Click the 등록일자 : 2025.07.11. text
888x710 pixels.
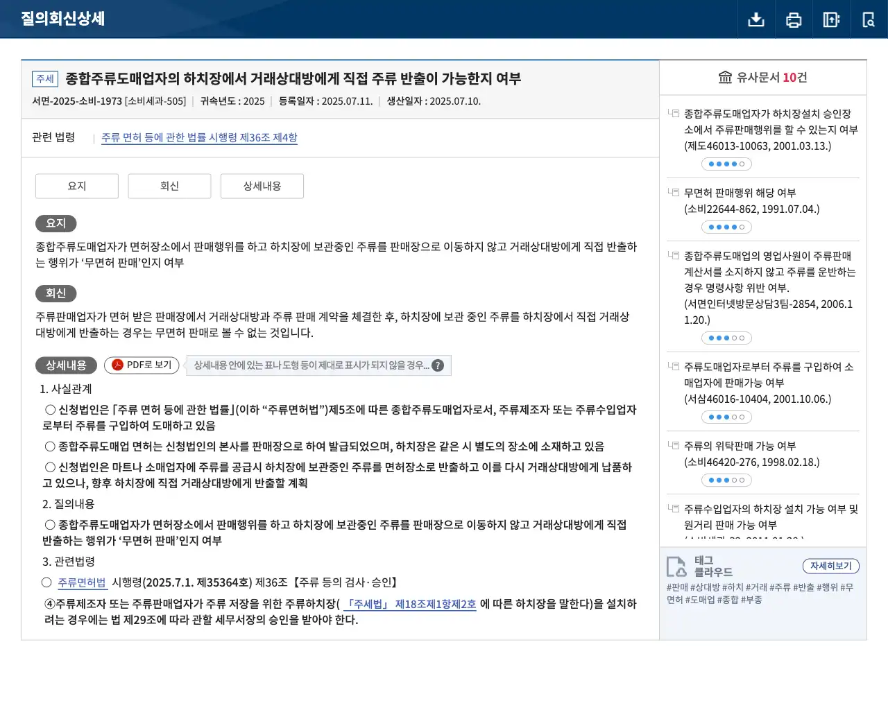point(325,101)
